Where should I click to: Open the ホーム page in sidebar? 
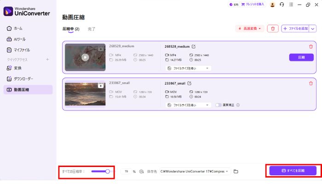tap(18, 29)
